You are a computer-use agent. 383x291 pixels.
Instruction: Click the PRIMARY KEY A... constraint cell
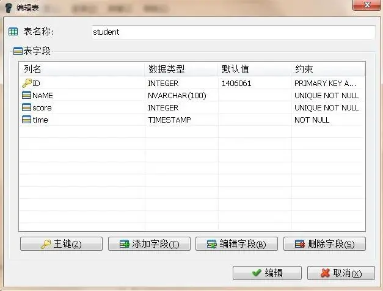tap(325, 83)
